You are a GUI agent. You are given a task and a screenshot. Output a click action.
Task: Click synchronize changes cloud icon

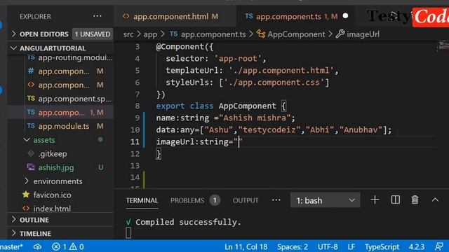pos(37,246)
